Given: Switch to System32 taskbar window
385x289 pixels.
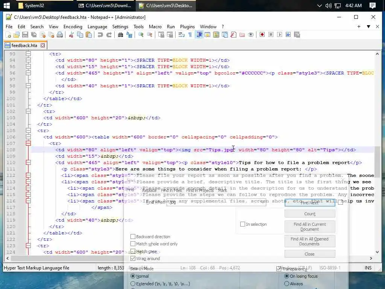Looking at the screenshot, I should point(45,5).
